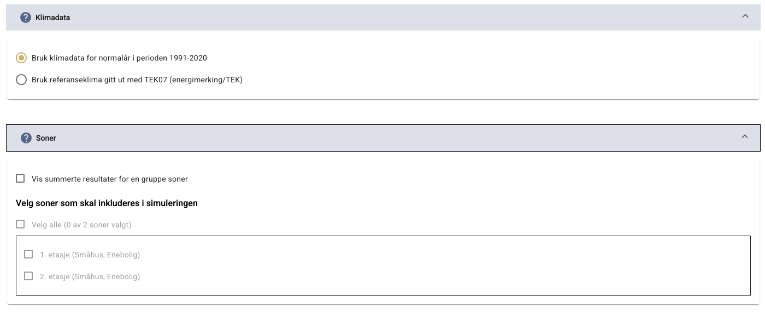The width and height of the screenshot is (765, 313).
Task: Select the normalår 1991-2020 radio button
Action: point(21,58)
